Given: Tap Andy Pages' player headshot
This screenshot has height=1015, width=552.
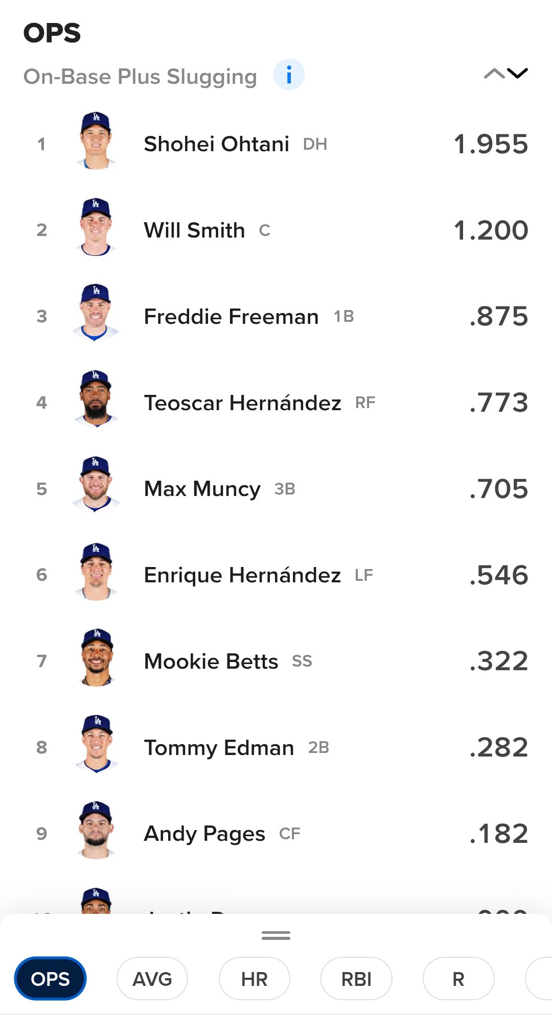Looking at the screenshot, I should [96, 831].
